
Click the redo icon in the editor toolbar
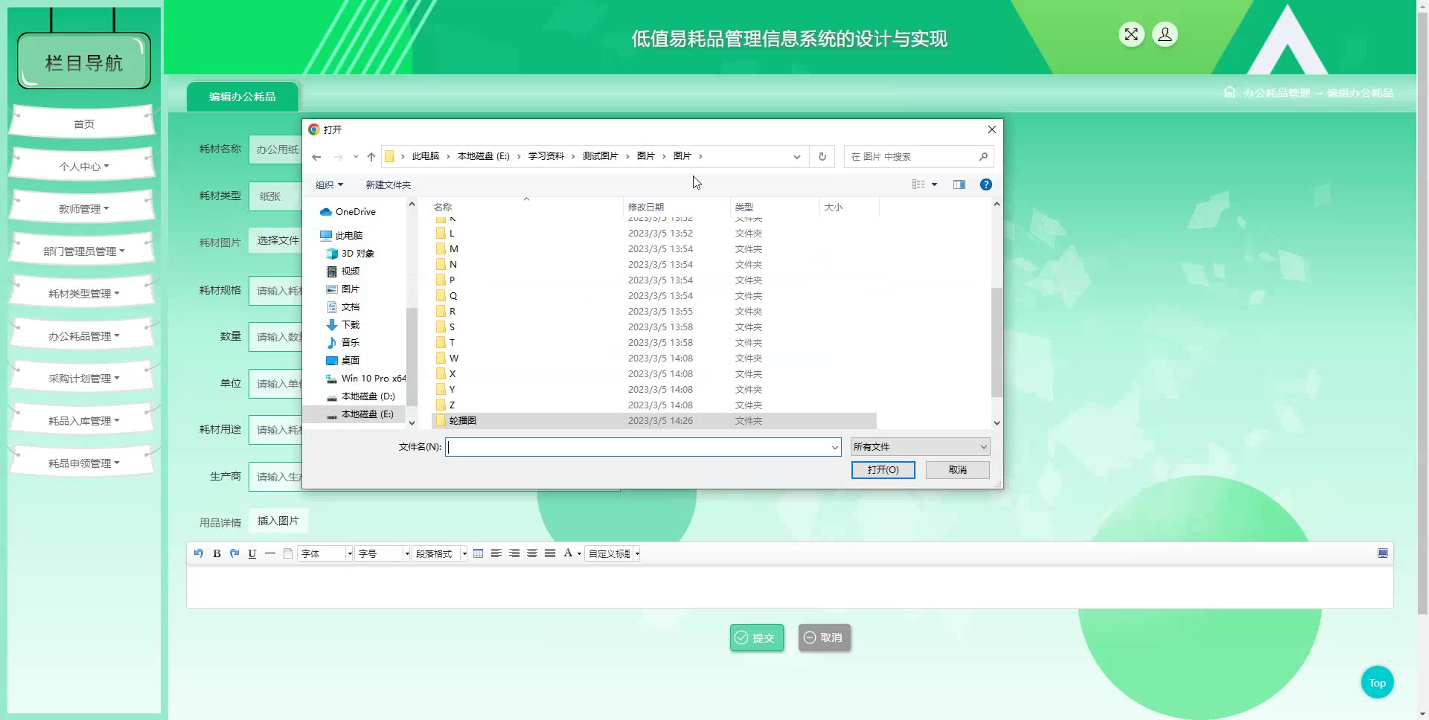[x=234, y=553]
